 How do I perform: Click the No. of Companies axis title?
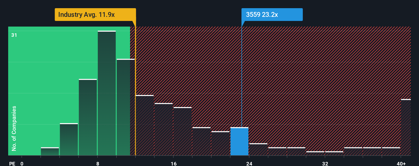(x=14, y=128)
